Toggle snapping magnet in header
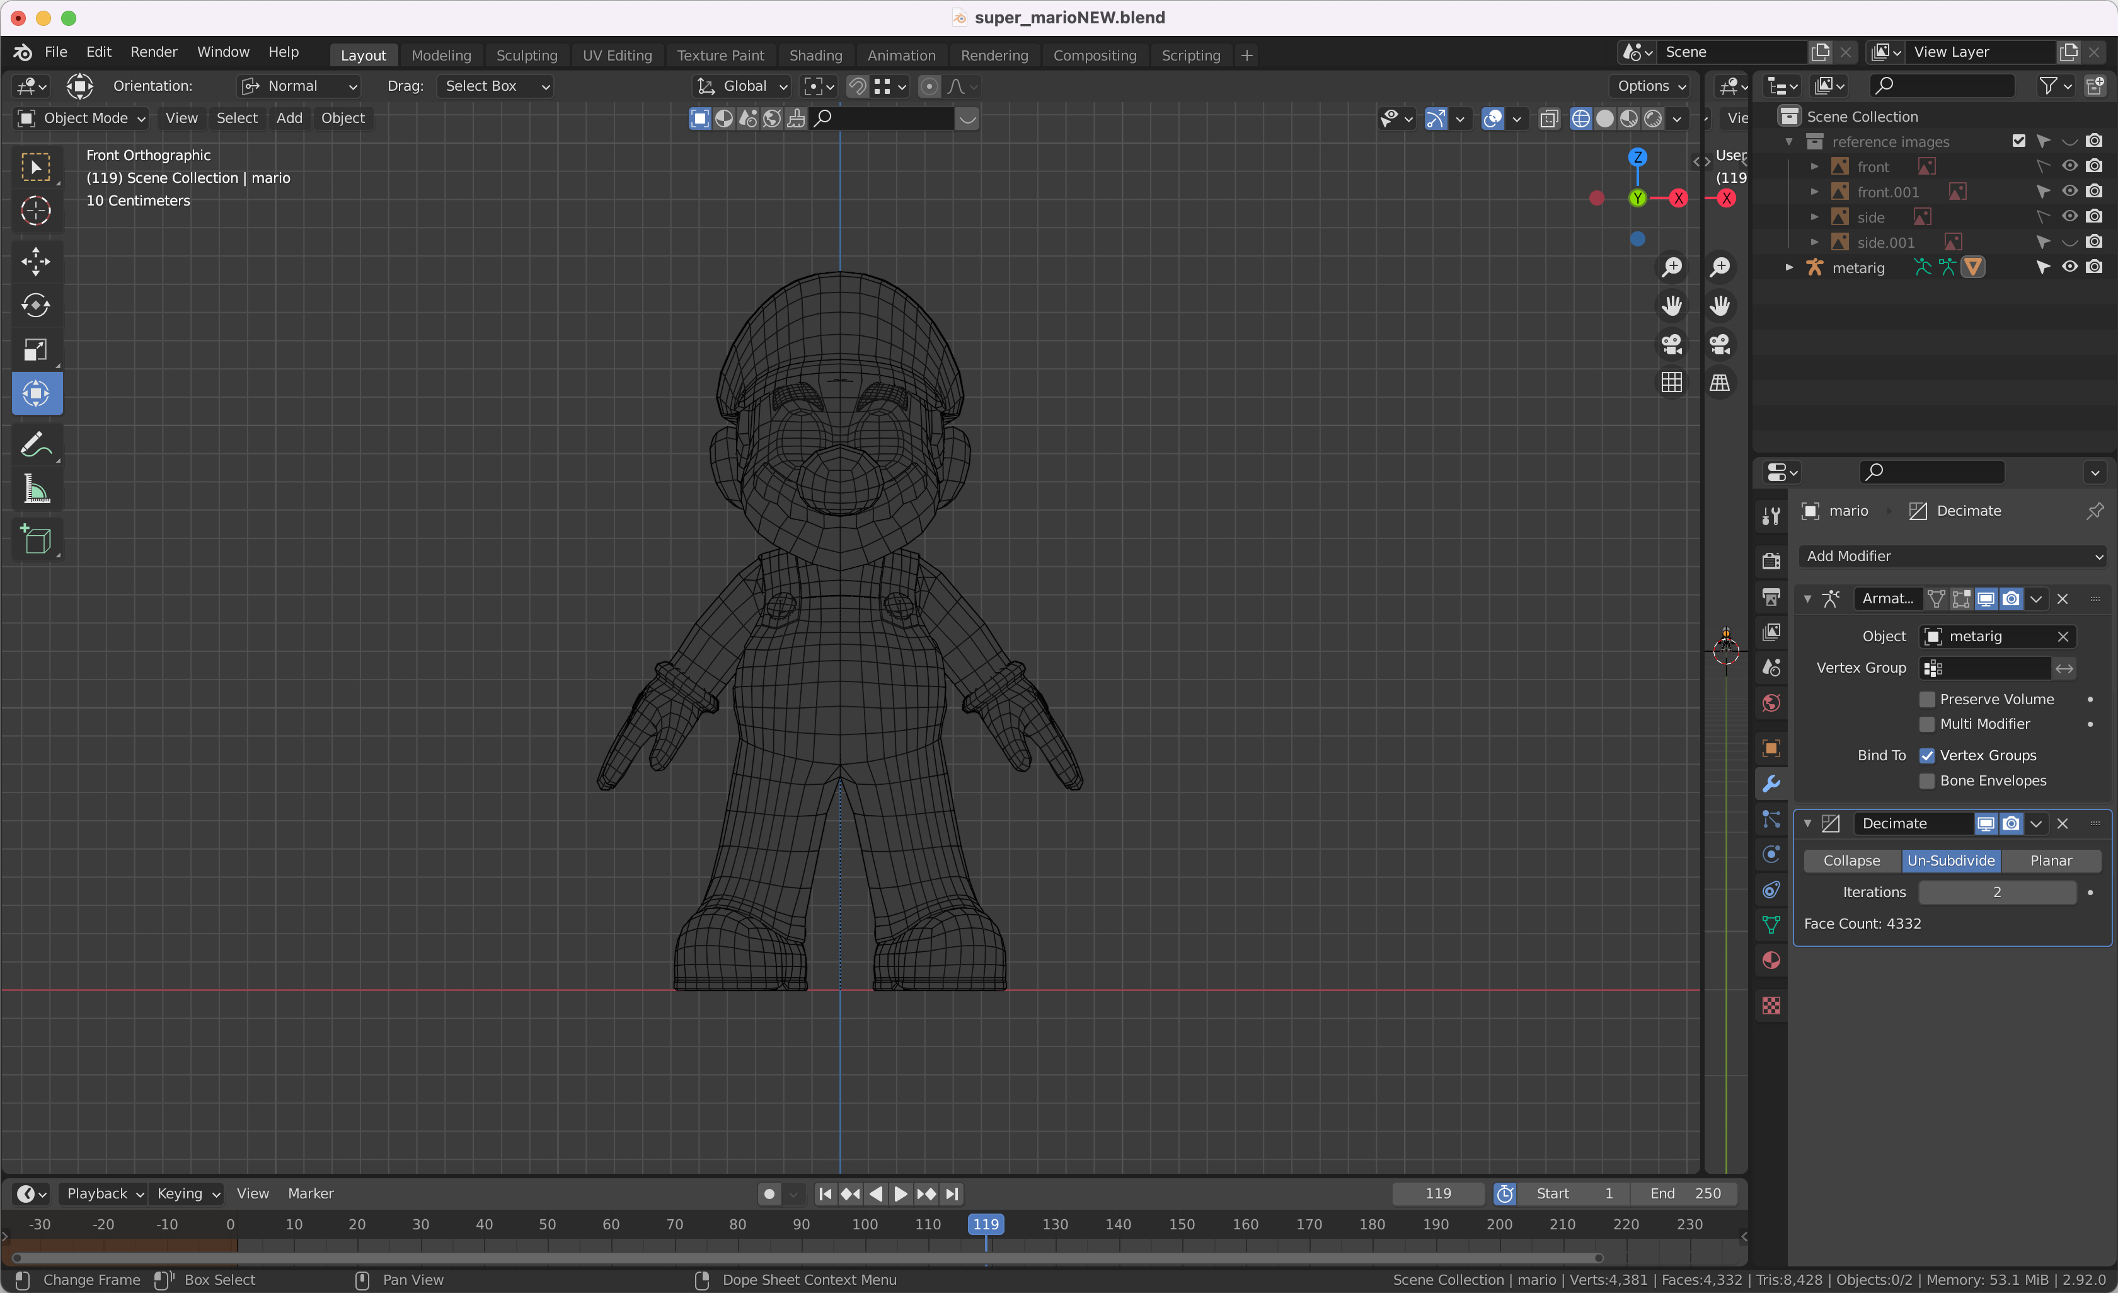This screenshot has height=1293, width=2118. coord(856,86)
